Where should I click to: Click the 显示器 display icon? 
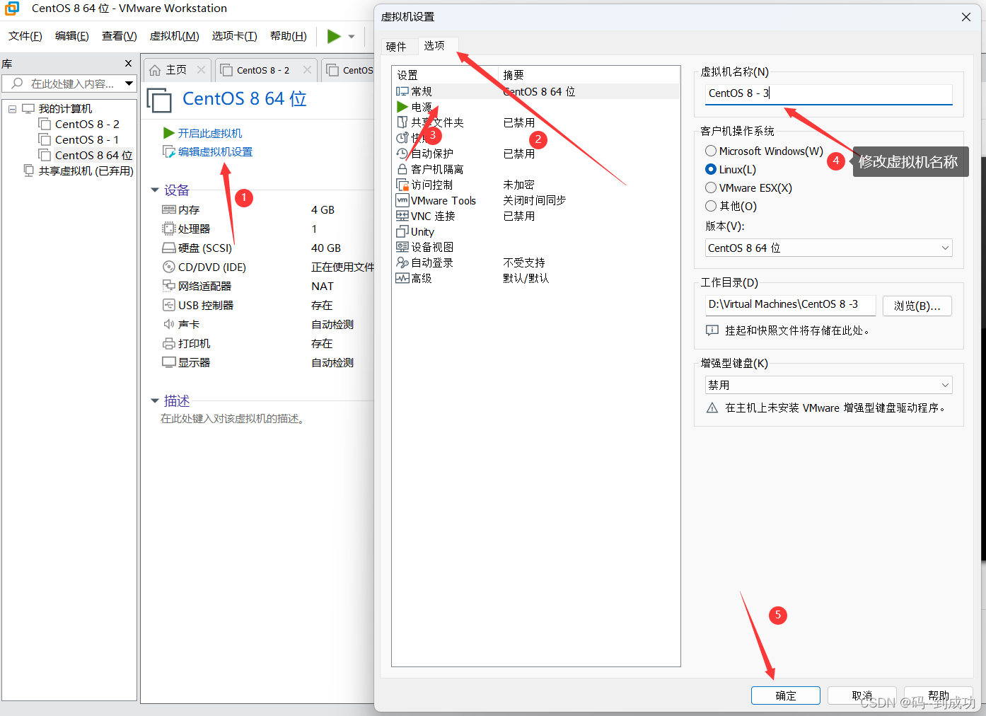pos(169,362)
